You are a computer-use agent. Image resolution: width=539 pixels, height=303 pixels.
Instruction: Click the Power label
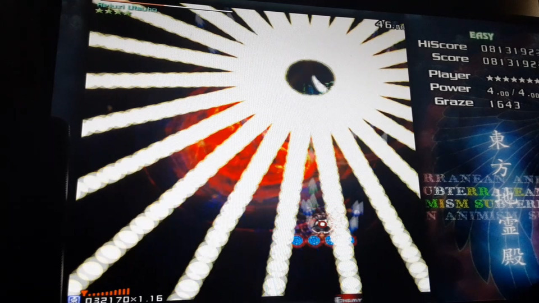450,88
